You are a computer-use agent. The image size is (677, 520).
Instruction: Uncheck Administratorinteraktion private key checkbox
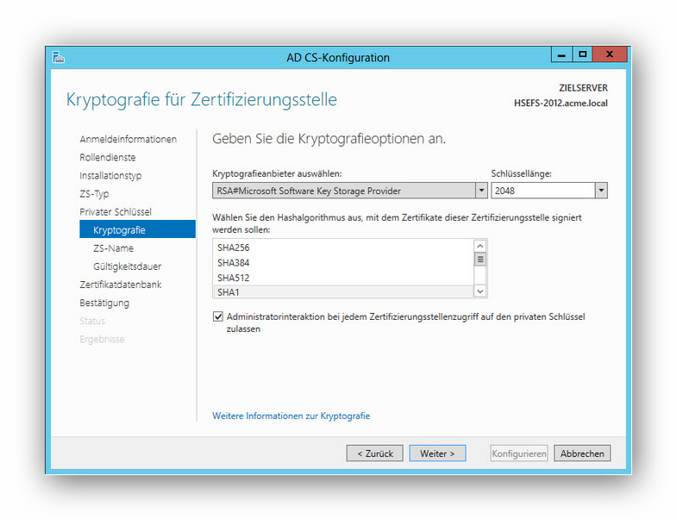coord(217,316)
